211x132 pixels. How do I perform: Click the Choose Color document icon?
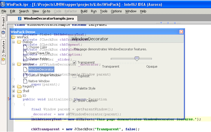click(x=25, y=47)
